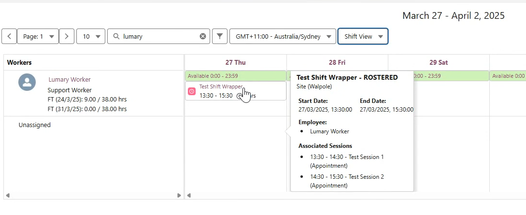This screenshot has height=215, width=526.
Task: Expand the 10 rows-per-page dropdown
Action: [90, 36]
